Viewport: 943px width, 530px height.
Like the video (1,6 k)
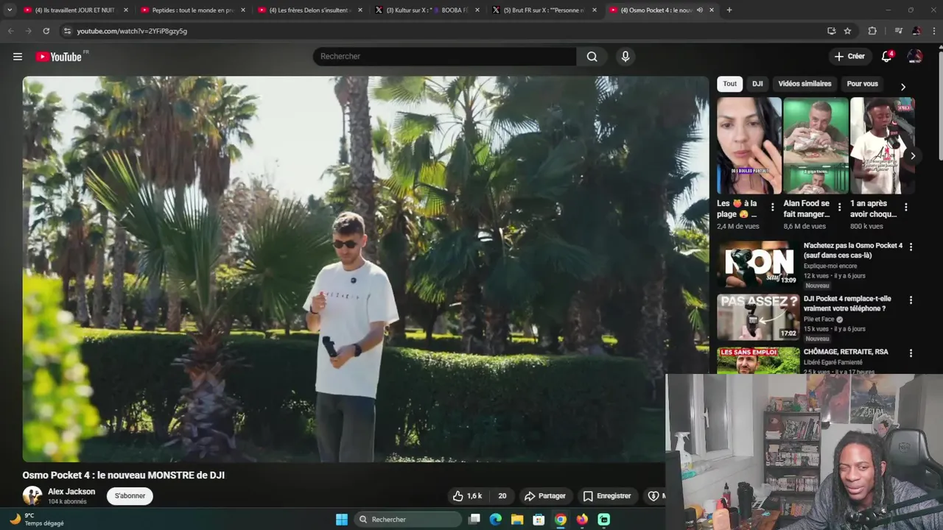coord(467,496)
